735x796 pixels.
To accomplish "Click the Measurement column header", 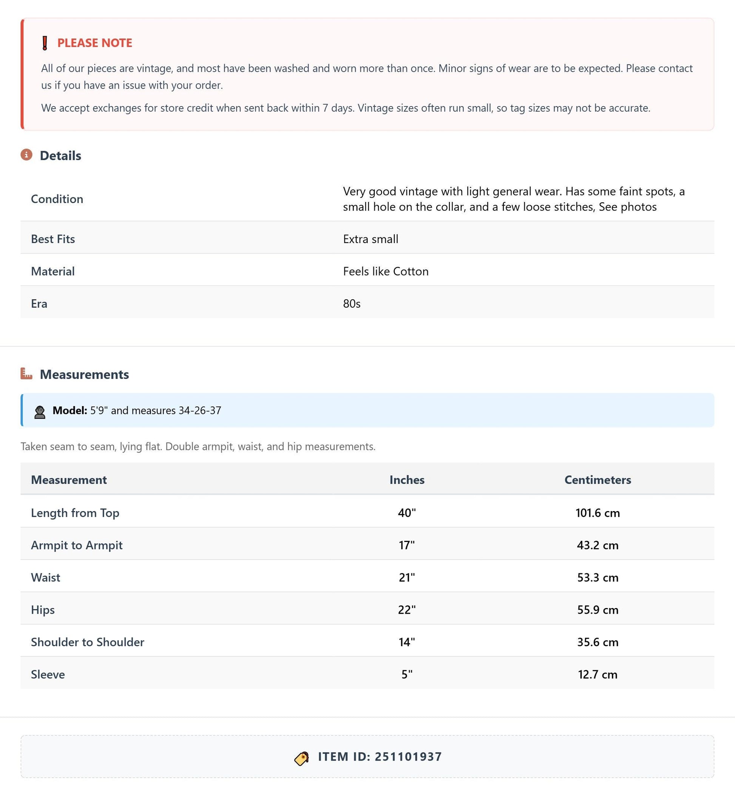I will [x=69, y=480].
